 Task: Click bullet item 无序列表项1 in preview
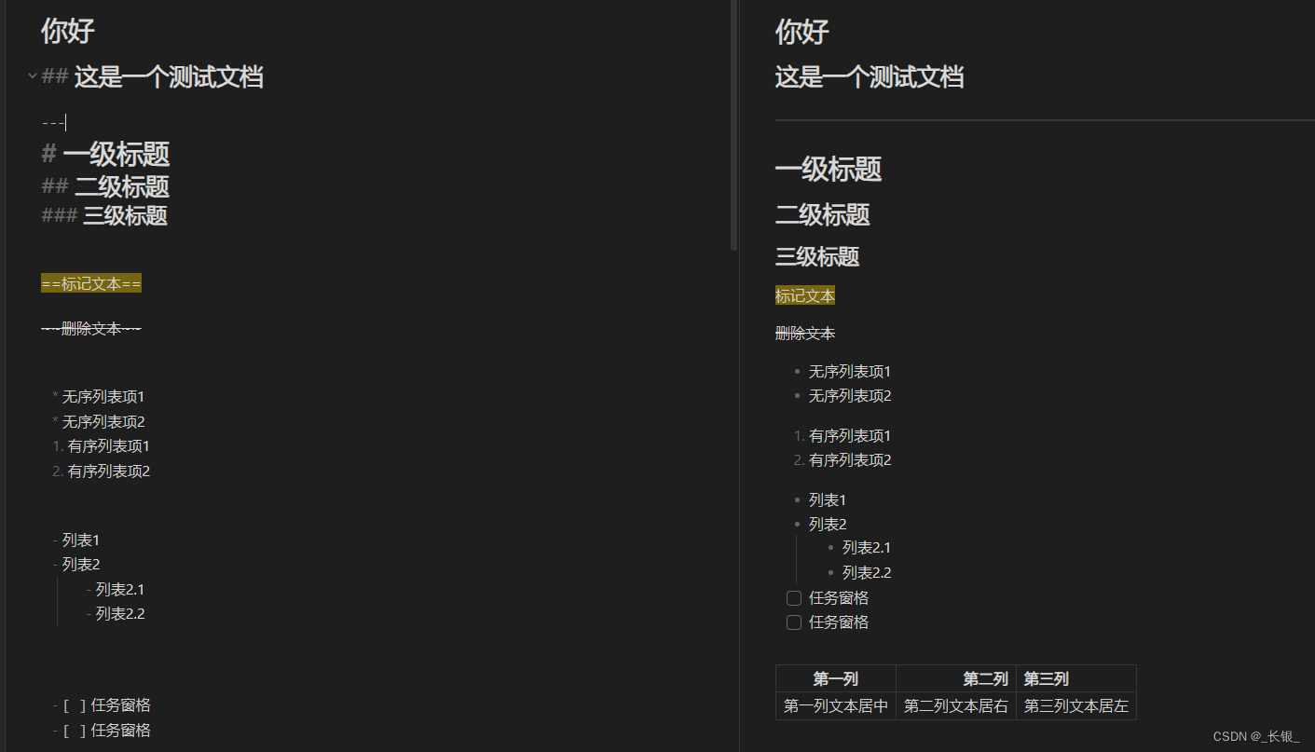850,372
